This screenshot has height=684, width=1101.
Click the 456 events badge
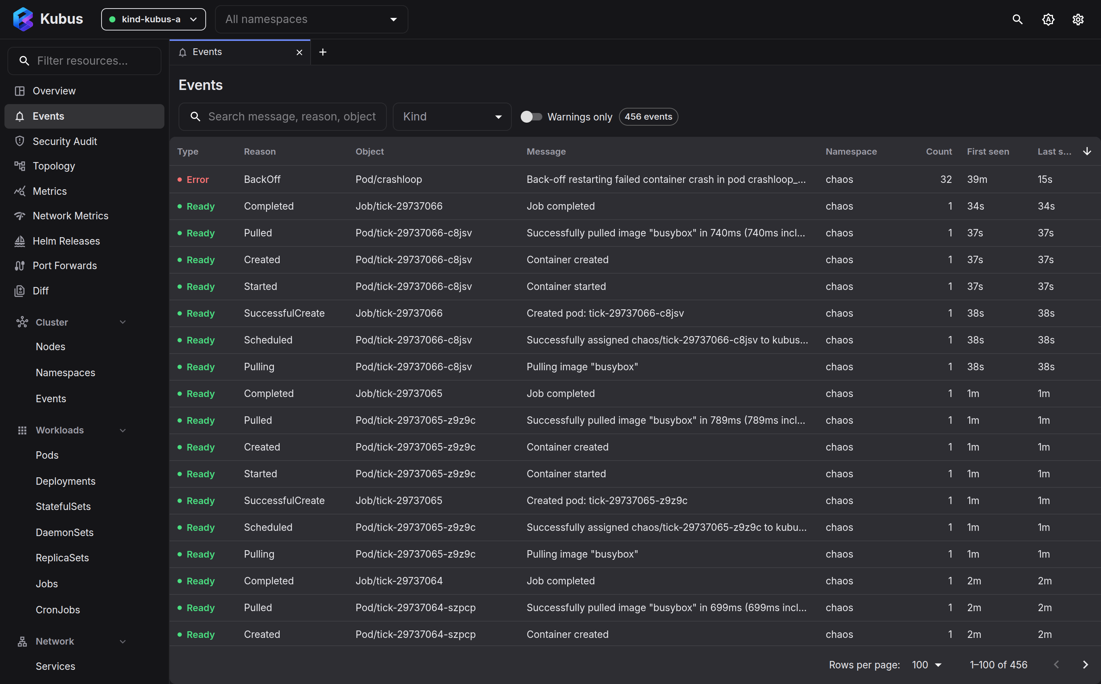coord(648,117)
